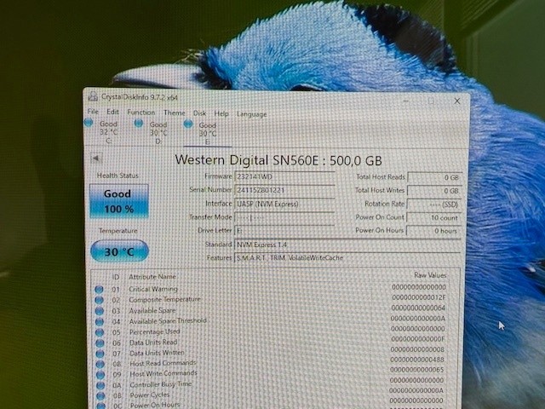Viewport: 545px width, 409px height.
Task: Open the Function menu
Action: tap(141, 112)
